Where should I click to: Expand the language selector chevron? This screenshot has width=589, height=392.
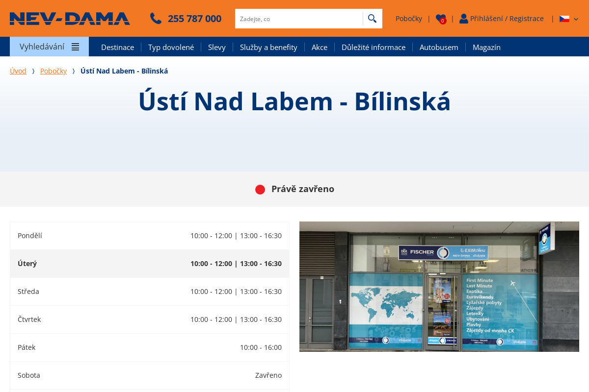(576, 19)
